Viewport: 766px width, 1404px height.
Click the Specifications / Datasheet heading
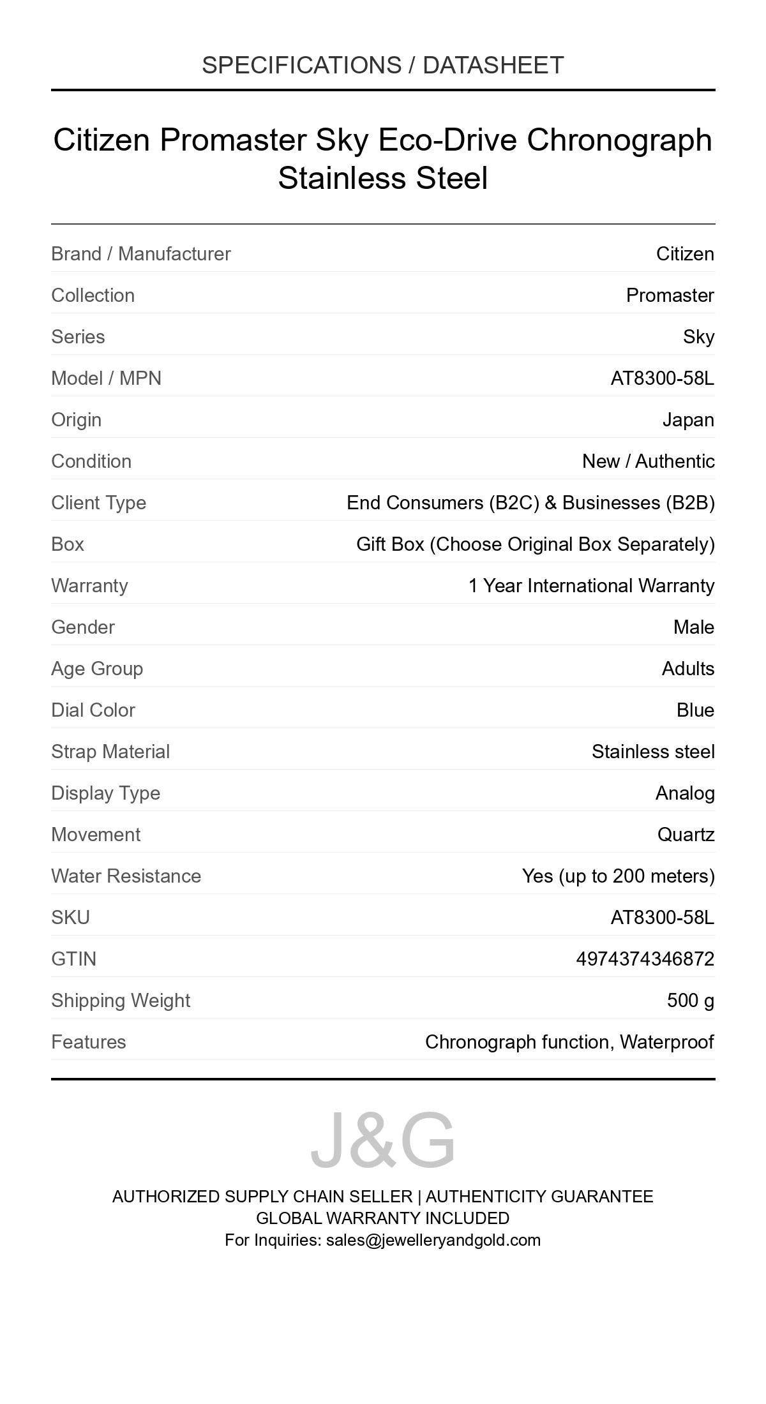pos(382,65)
